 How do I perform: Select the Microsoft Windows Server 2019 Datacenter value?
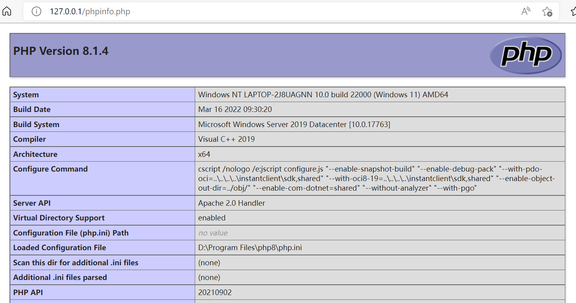tap(294, 124)
